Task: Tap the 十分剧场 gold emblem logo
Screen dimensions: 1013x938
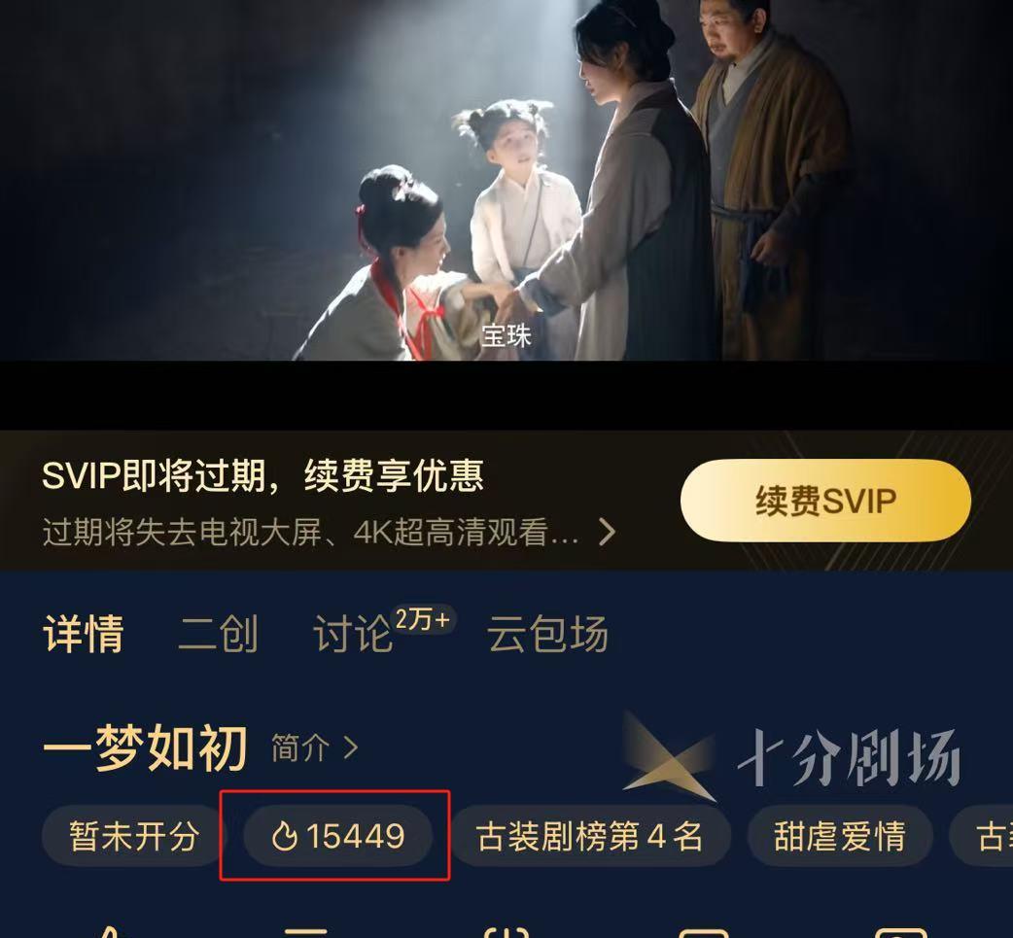Action: click(669, 756)
